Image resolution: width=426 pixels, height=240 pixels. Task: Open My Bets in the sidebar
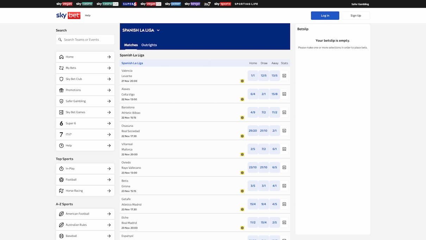point(85,68)
